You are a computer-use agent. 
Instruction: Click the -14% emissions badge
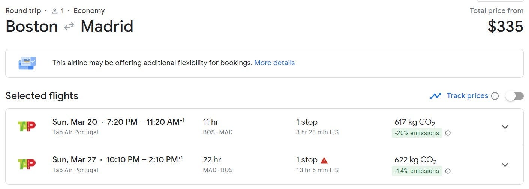(417, 171)
